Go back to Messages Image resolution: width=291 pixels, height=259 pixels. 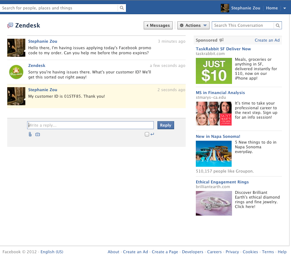(x=158, y=25)
